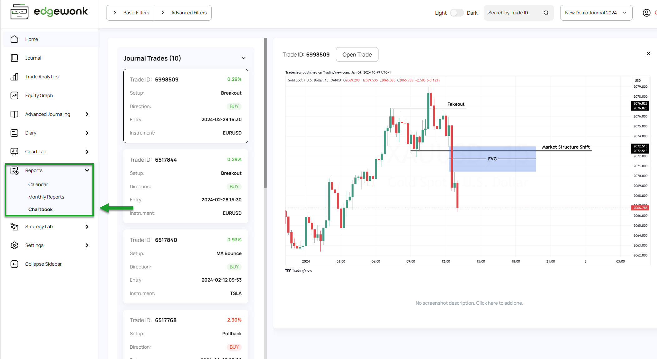Open the Journal book icon
The image size is (657, 359).
coord(14,58)
